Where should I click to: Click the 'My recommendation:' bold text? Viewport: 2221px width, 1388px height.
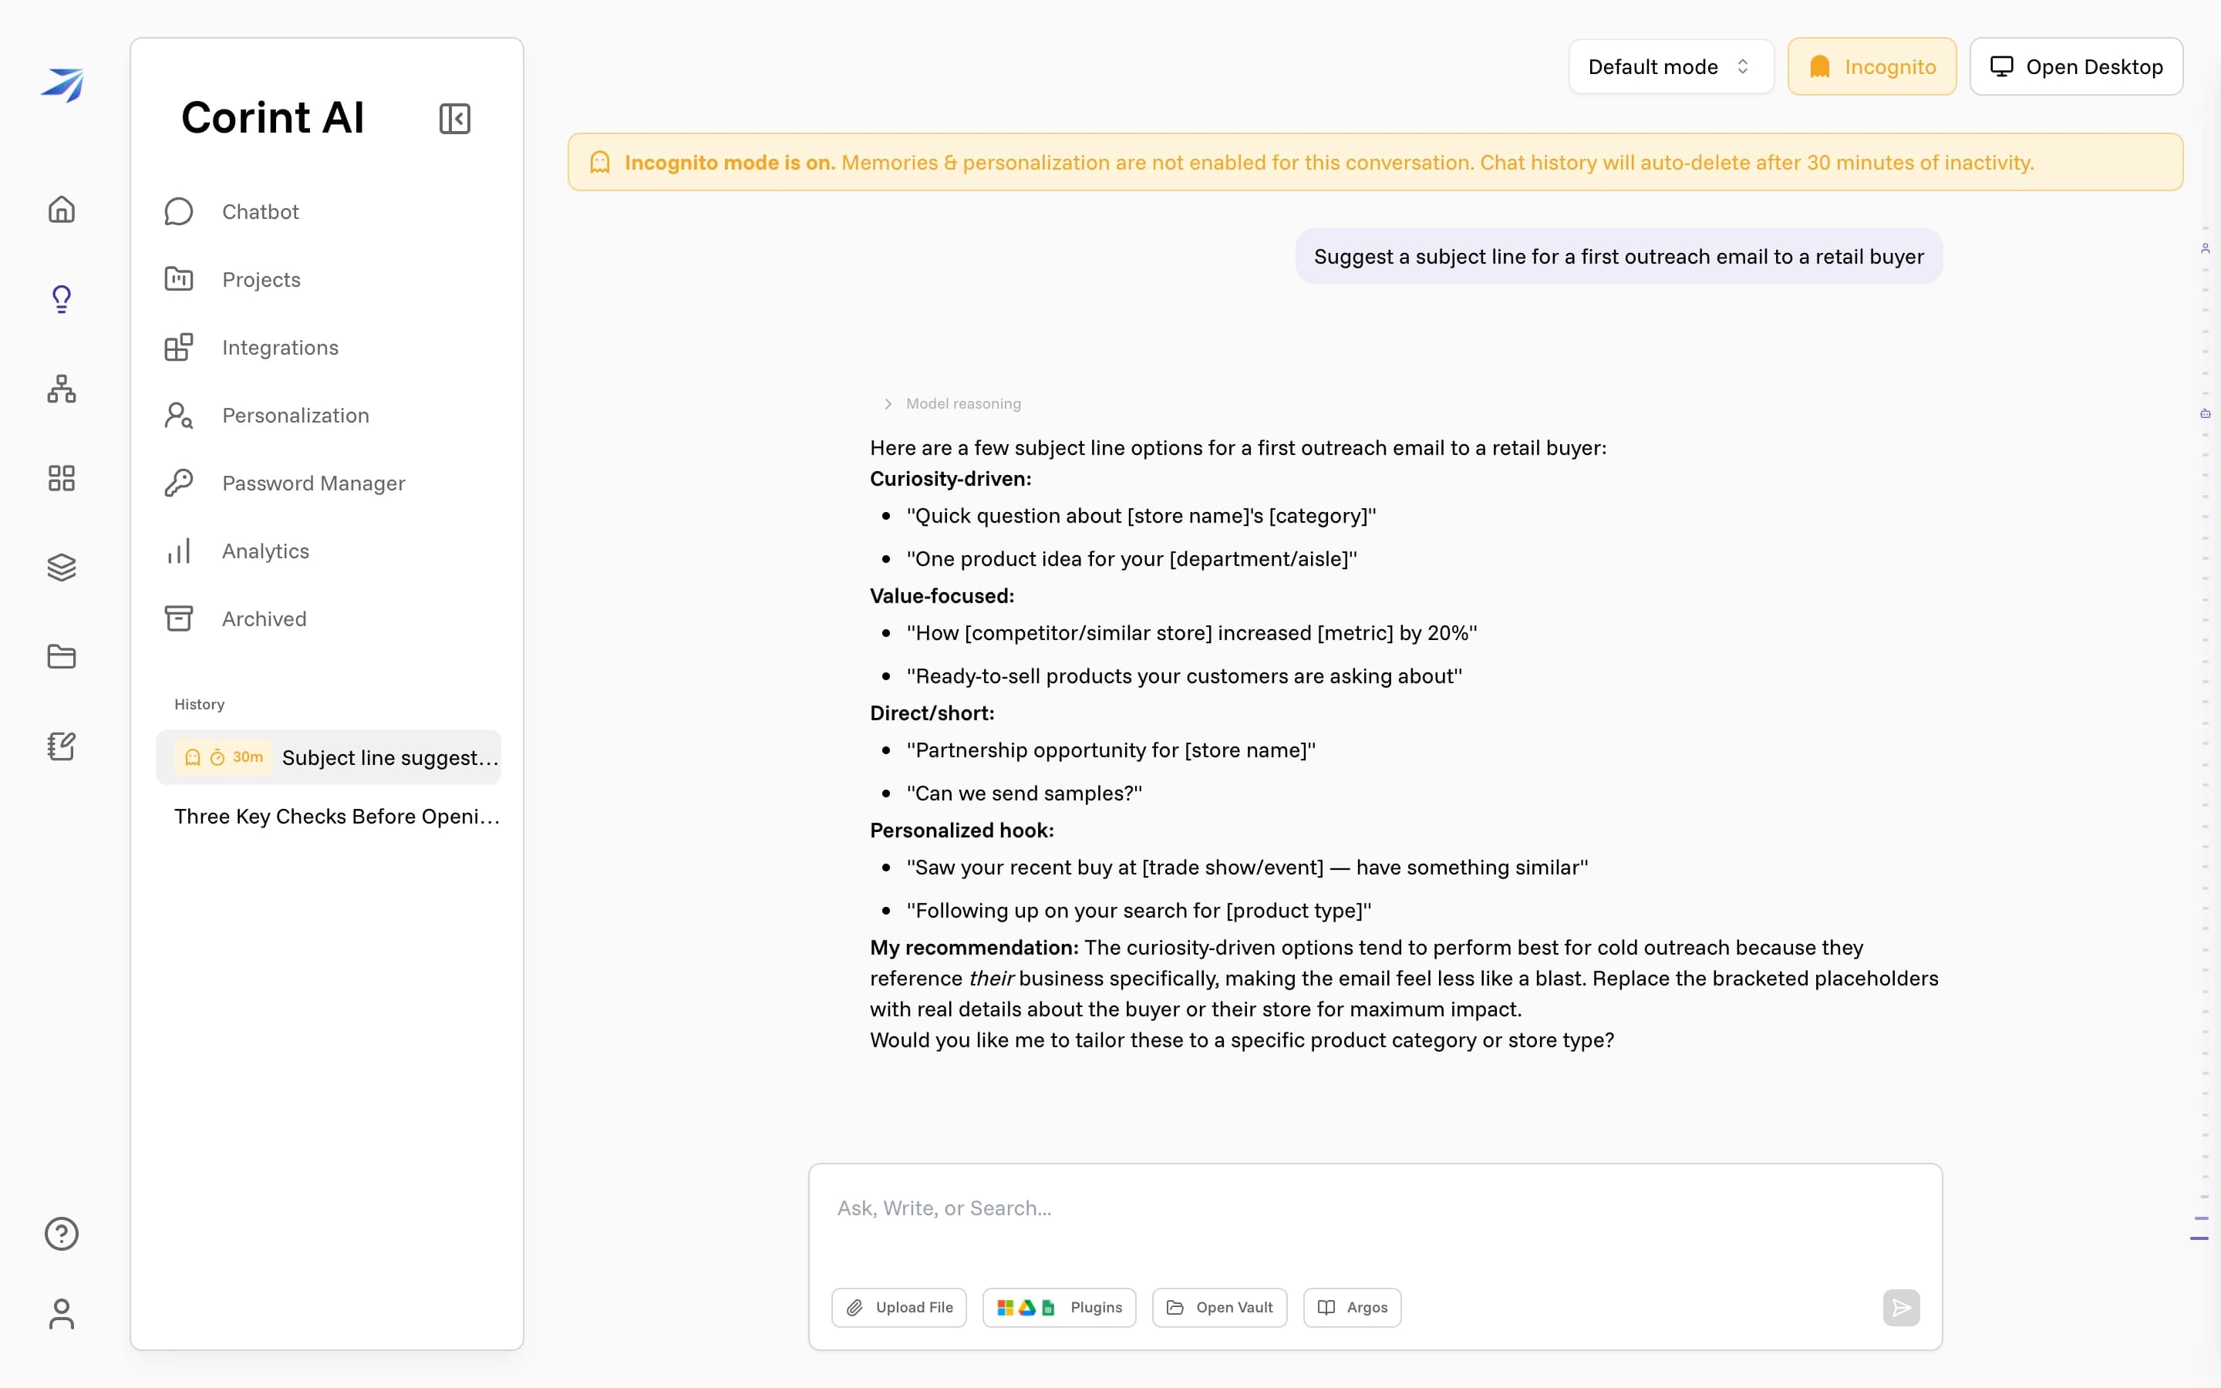tap(975, 948)
